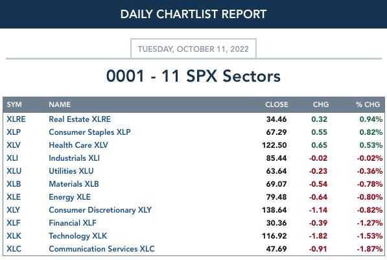Select the Materials XLB link
This screenshot has height=260, width=387.
74,184
